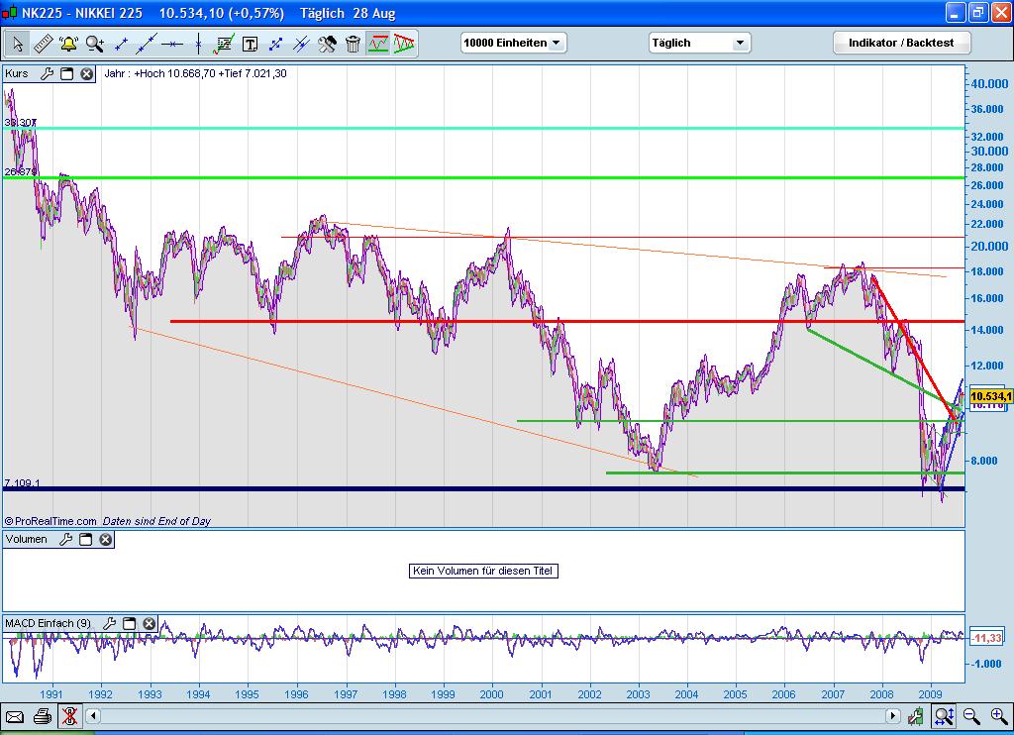Activate the measure ruler tool
This screenshot has height=735, width=1014.
pos(44,44)
